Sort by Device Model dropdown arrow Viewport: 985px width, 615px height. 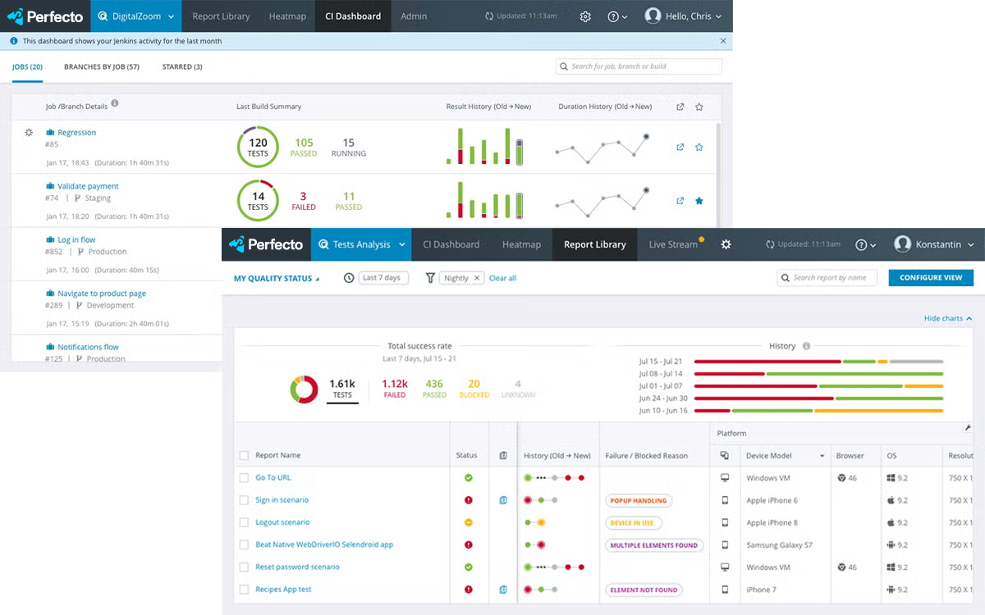[x=822, y=456]
